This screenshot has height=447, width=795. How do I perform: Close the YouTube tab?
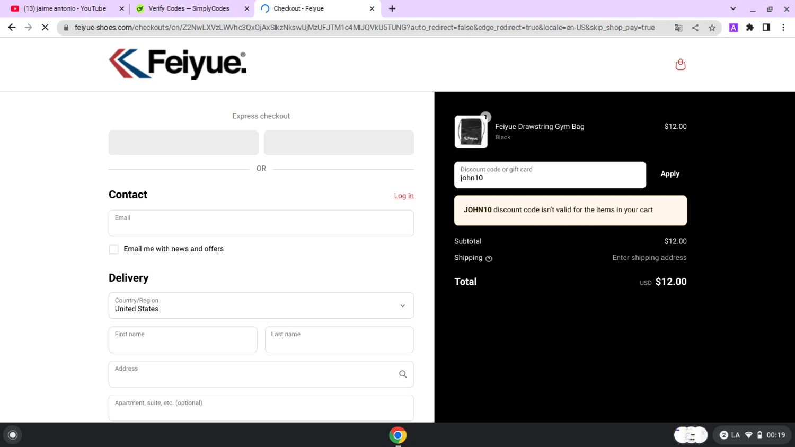pyautogui.click(x=121, y=8)
